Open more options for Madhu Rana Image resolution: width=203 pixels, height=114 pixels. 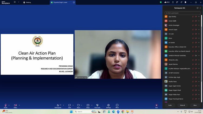point(199,82)
